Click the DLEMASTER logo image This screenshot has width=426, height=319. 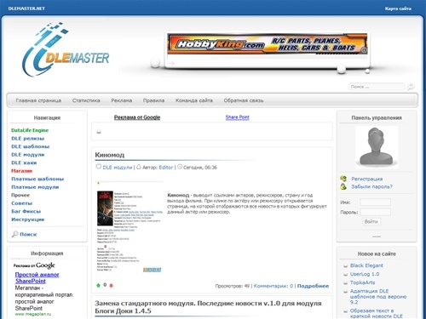click(x=66, y=49)
